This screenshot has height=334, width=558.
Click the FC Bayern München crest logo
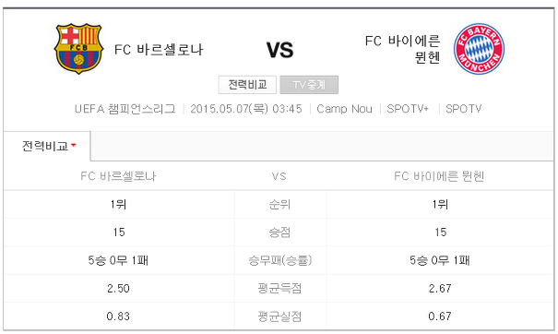point(479,49)
